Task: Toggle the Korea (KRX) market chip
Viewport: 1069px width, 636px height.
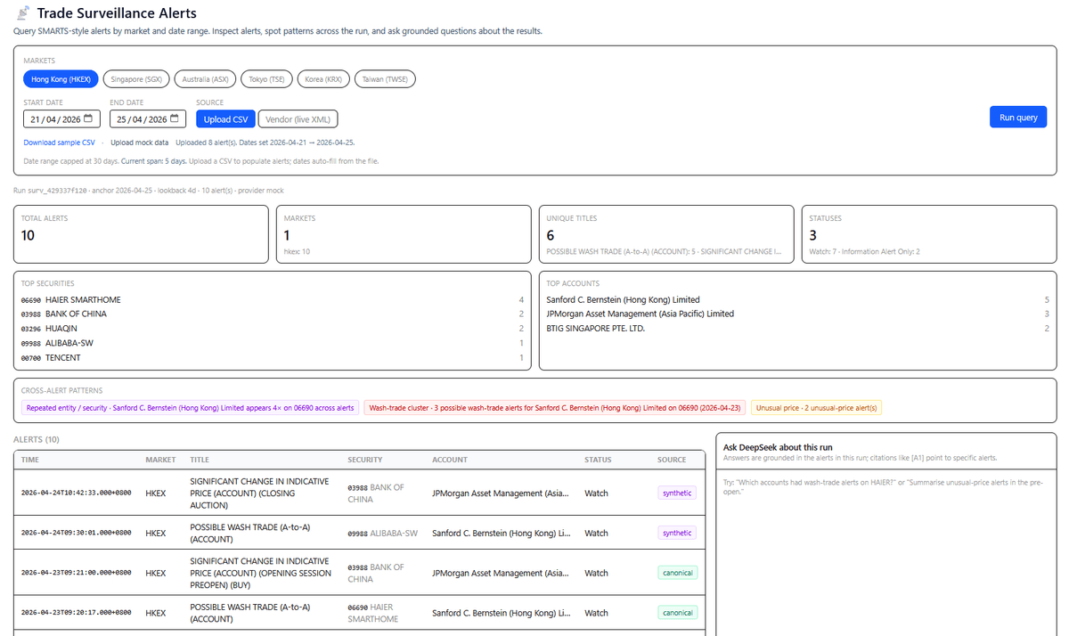Action: tap(323, 79)
